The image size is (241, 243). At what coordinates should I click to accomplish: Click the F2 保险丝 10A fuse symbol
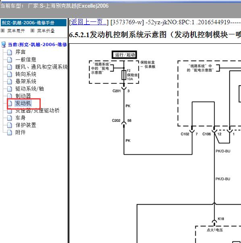point(124,75)
